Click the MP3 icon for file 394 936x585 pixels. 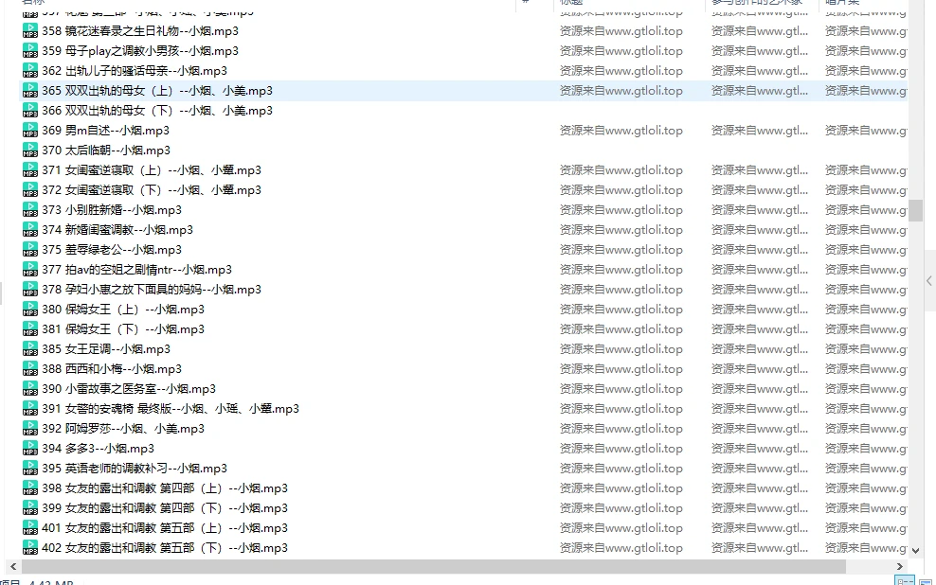click(x=30, y=449)
